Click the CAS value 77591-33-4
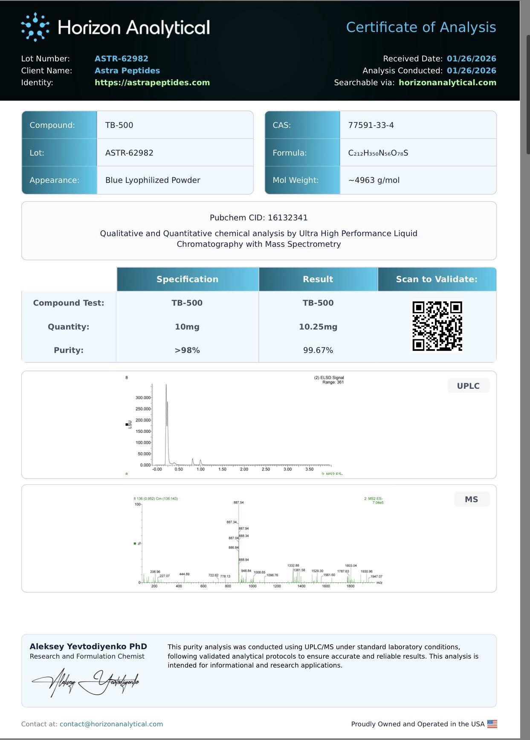The height and width of the screenshot is (740, 530). [x=371, y=125]
